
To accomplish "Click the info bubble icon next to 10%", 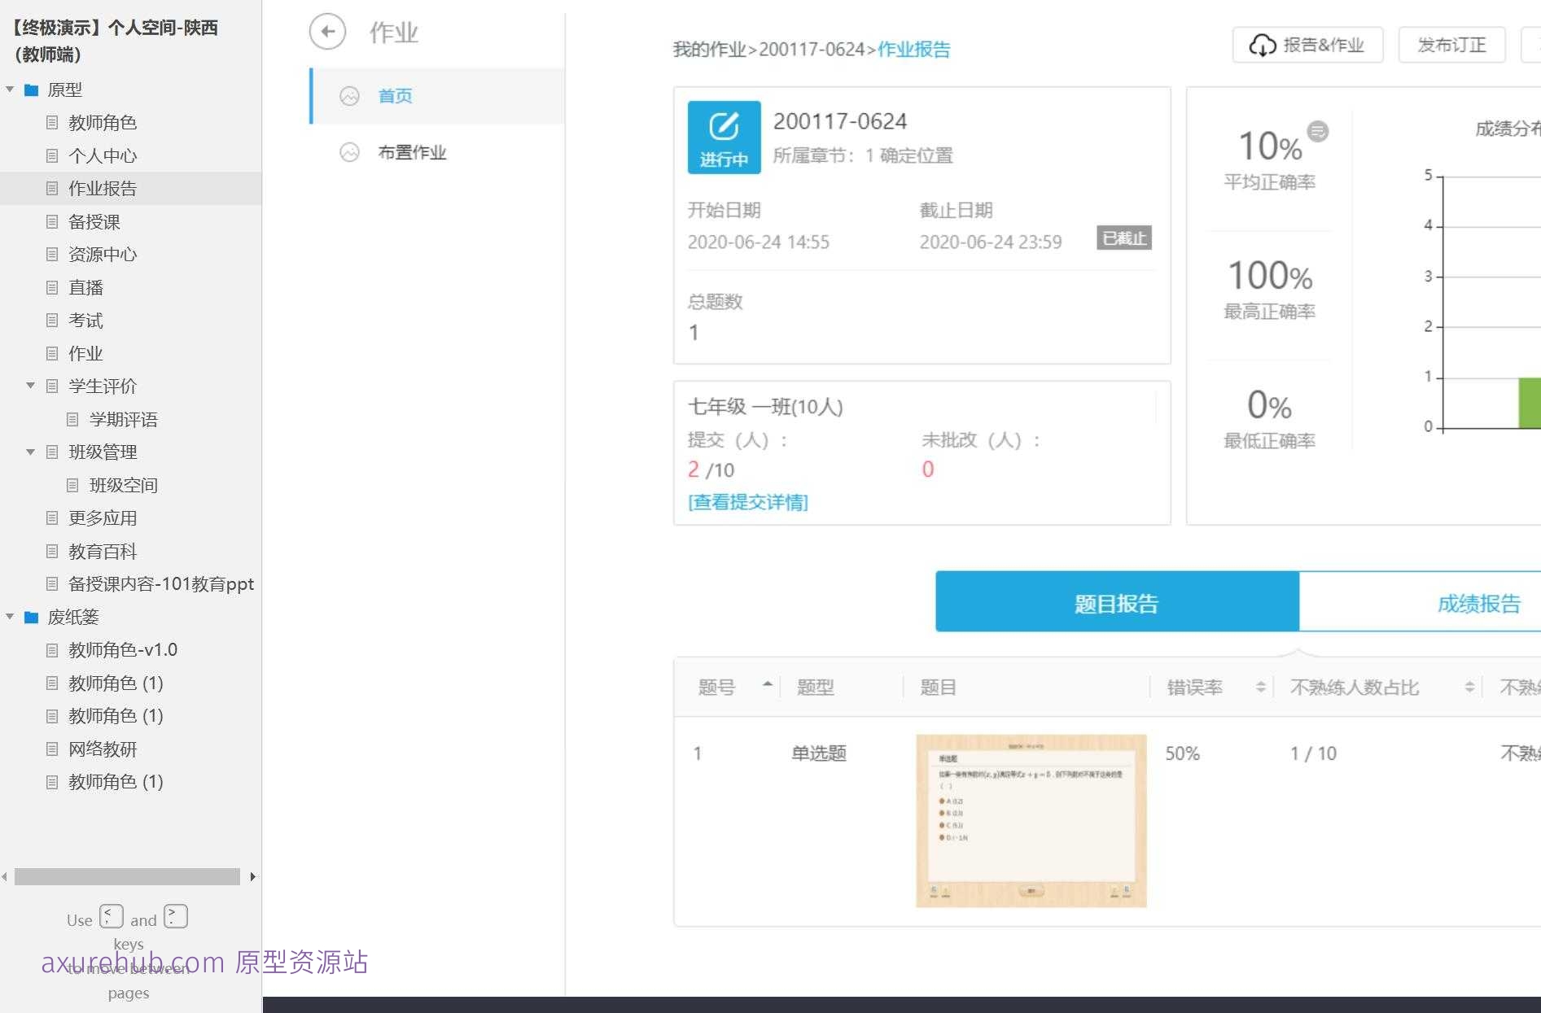I will 1316,132.
